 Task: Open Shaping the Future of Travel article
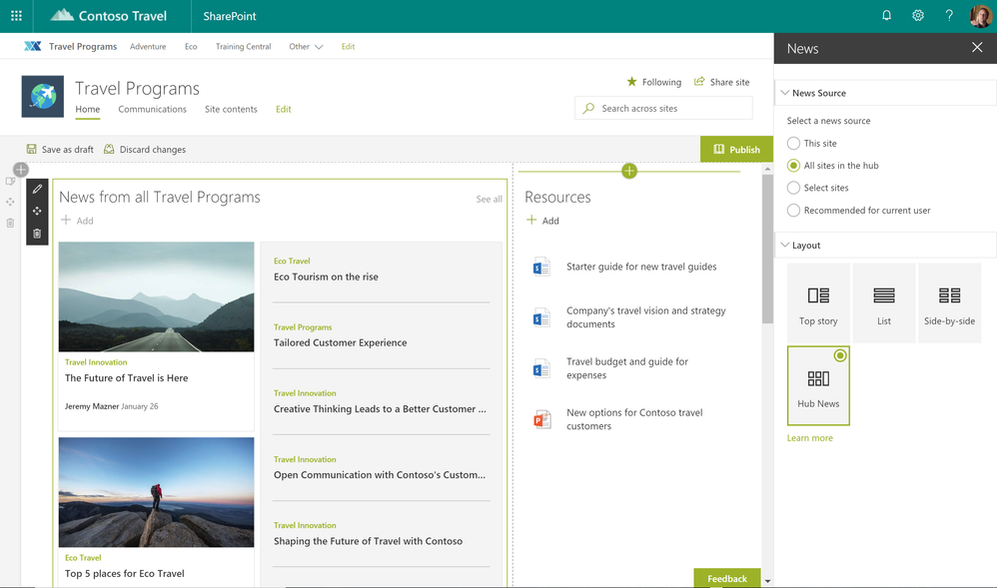tap(369, 541)
